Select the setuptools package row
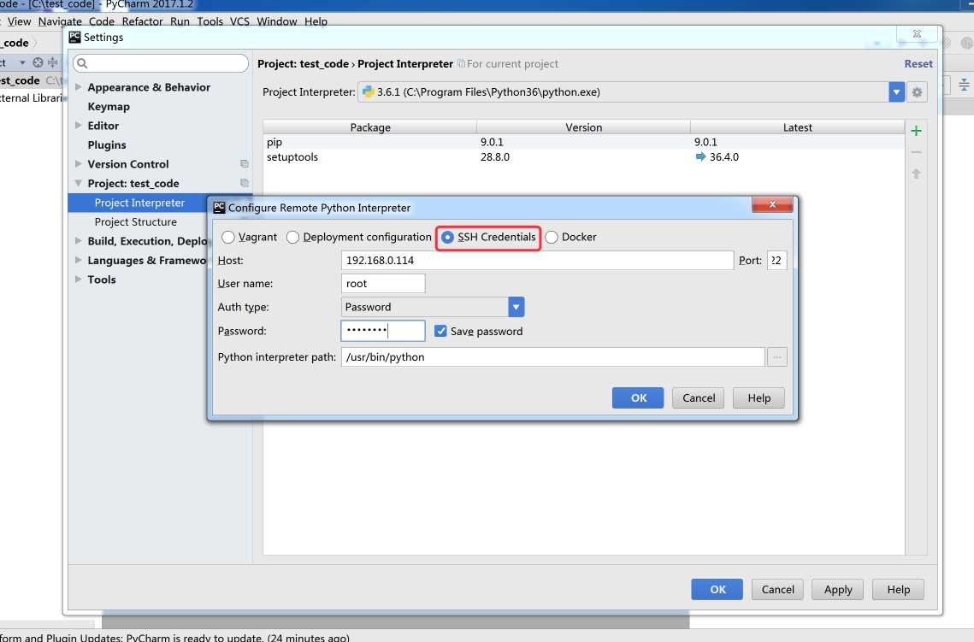The height and width of the screenshot is (642, 974). point(584,157)
